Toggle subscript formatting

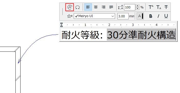coord(159,7)
